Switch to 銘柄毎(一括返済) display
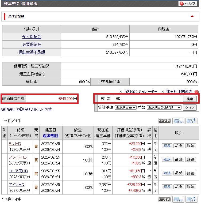The height and width of the screenshot is (206, 201). click(26, 109)
